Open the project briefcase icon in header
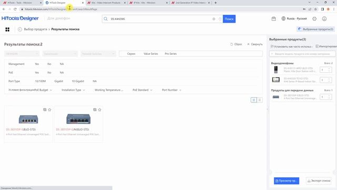 click(x=274, y=19)
